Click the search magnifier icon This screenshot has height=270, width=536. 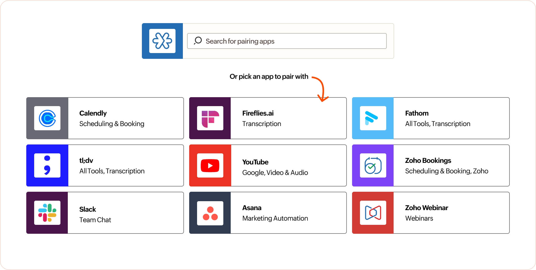(x=198, y=41)
